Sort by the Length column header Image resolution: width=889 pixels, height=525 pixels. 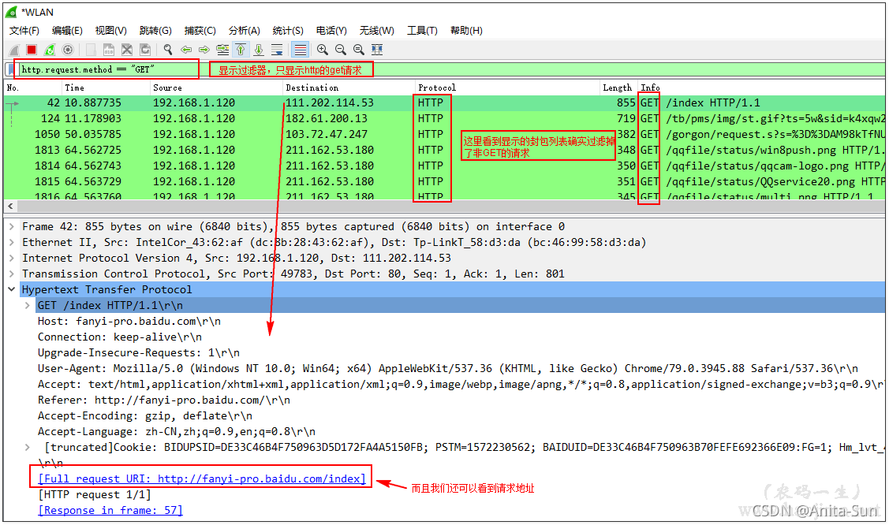point(618,87)
